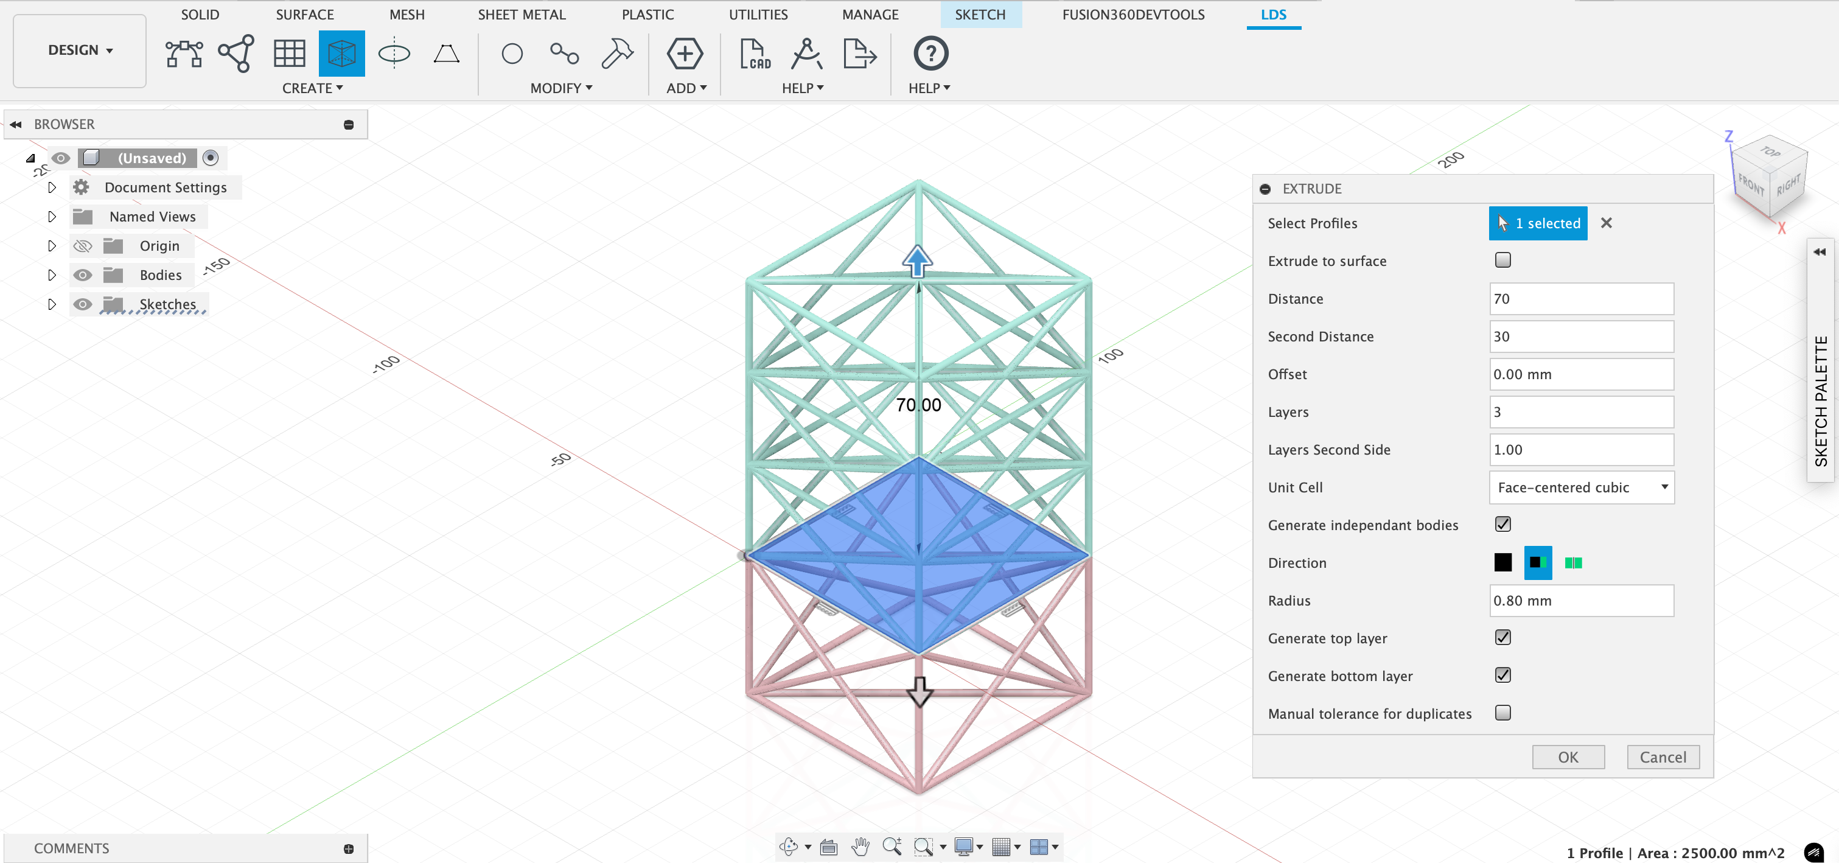This screenshot has height=863, width=1839.
Task: Choose the black one-side Direction swatch
Action: pyautogui.click(x=1502, y=562)
